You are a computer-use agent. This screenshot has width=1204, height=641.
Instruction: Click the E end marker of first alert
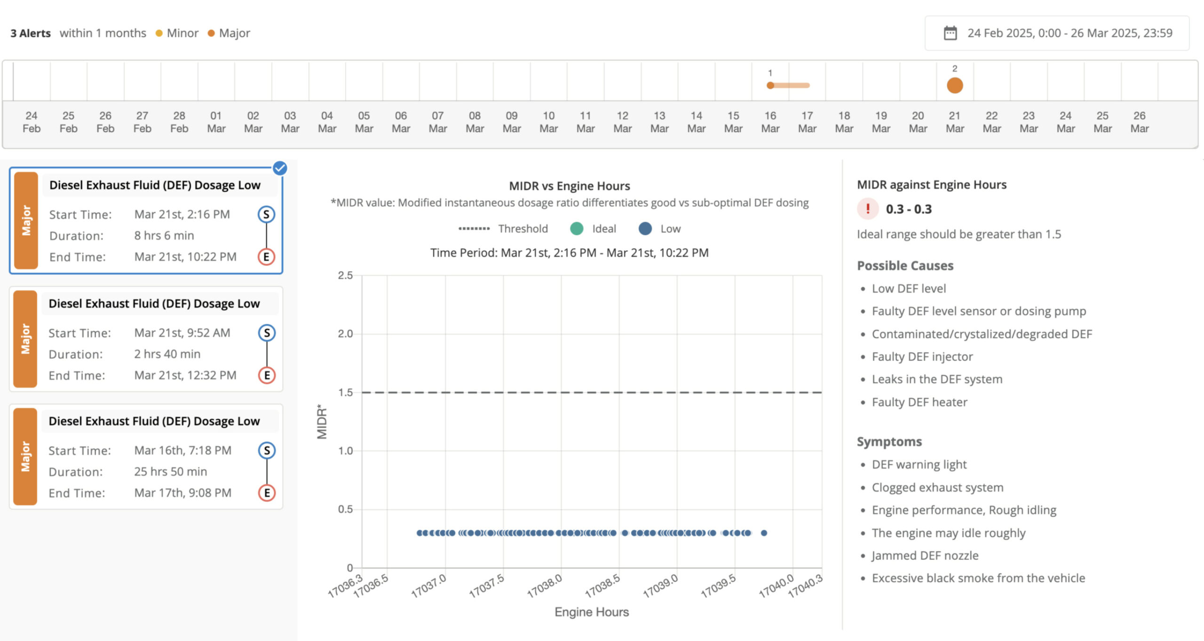[266, 257]
